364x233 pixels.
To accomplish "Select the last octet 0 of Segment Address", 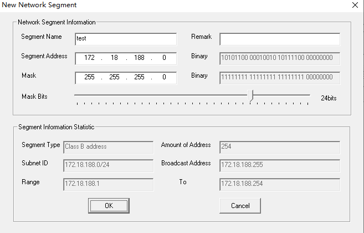I will [164, 58].
